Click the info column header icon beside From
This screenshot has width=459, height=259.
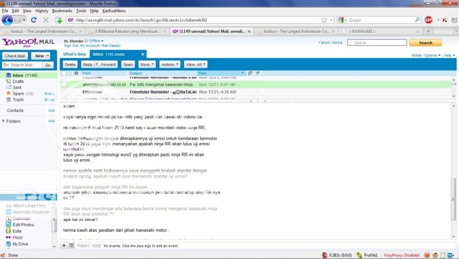click(x=76, y=73)
